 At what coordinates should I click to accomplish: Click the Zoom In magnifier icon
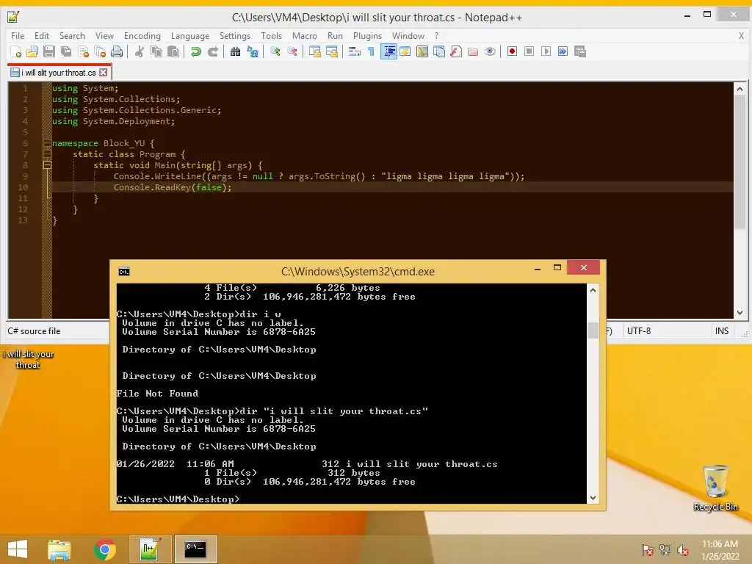point(275,51)
